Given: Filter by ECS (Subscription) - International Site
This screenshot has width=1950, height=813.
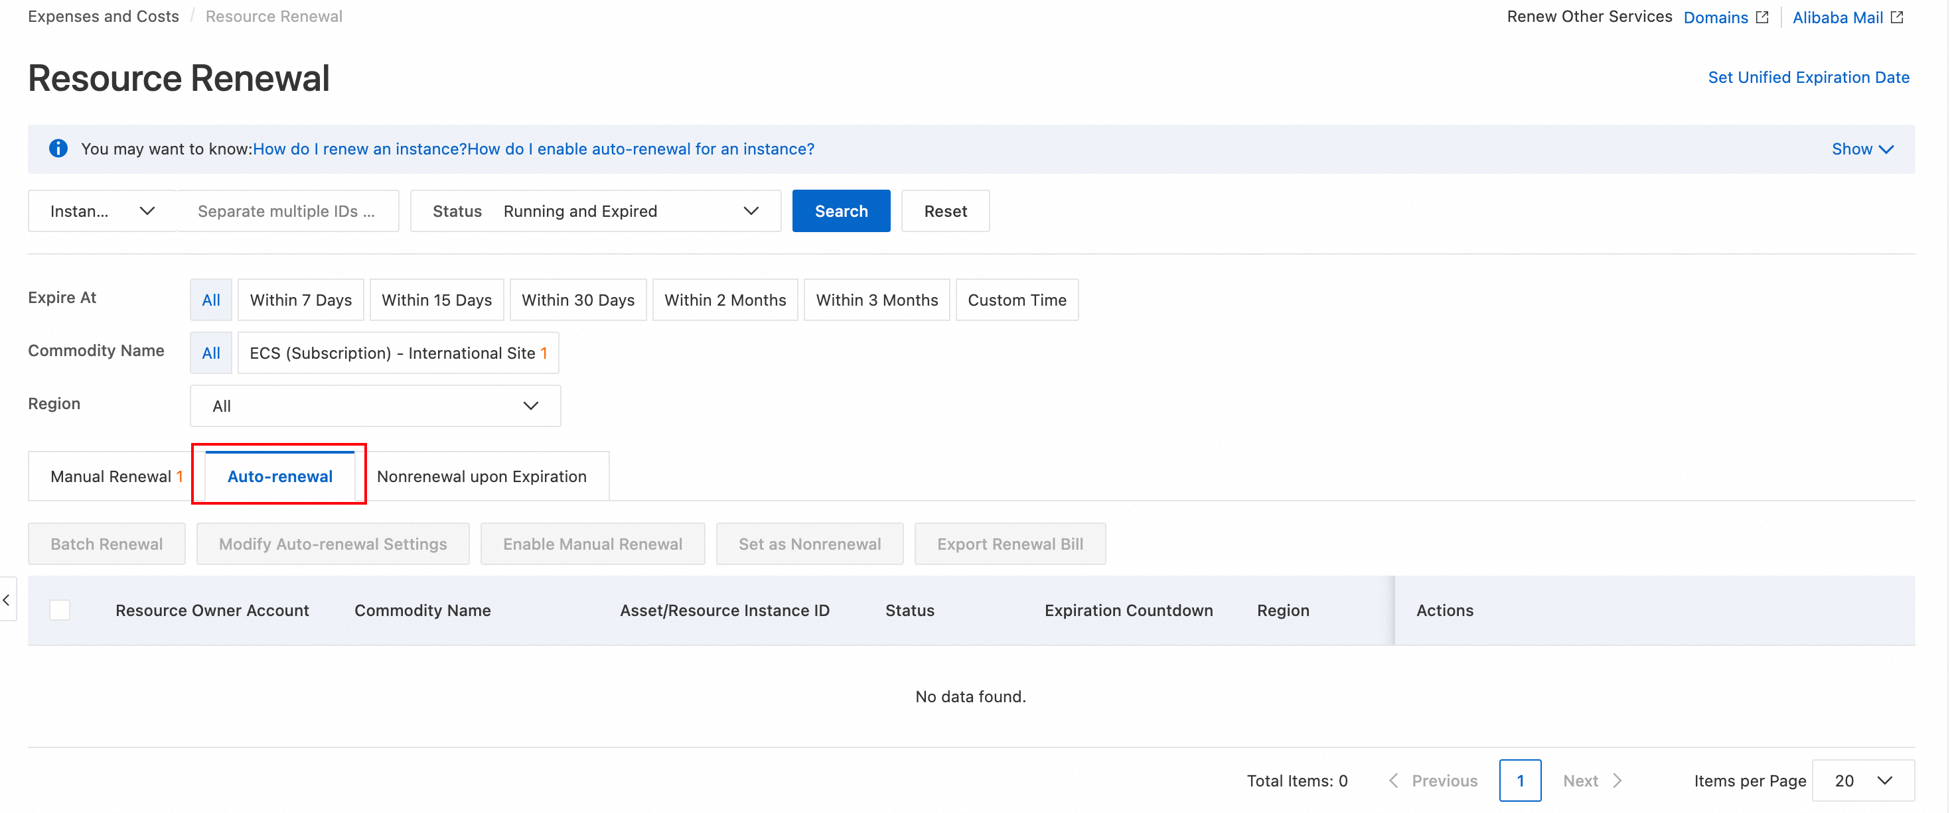Looking at the screenshot, I should click(398, 353).
